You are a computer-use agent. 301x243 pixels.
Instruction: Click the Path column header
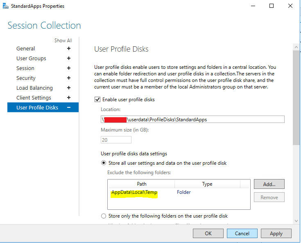click(x=142, y=184)
